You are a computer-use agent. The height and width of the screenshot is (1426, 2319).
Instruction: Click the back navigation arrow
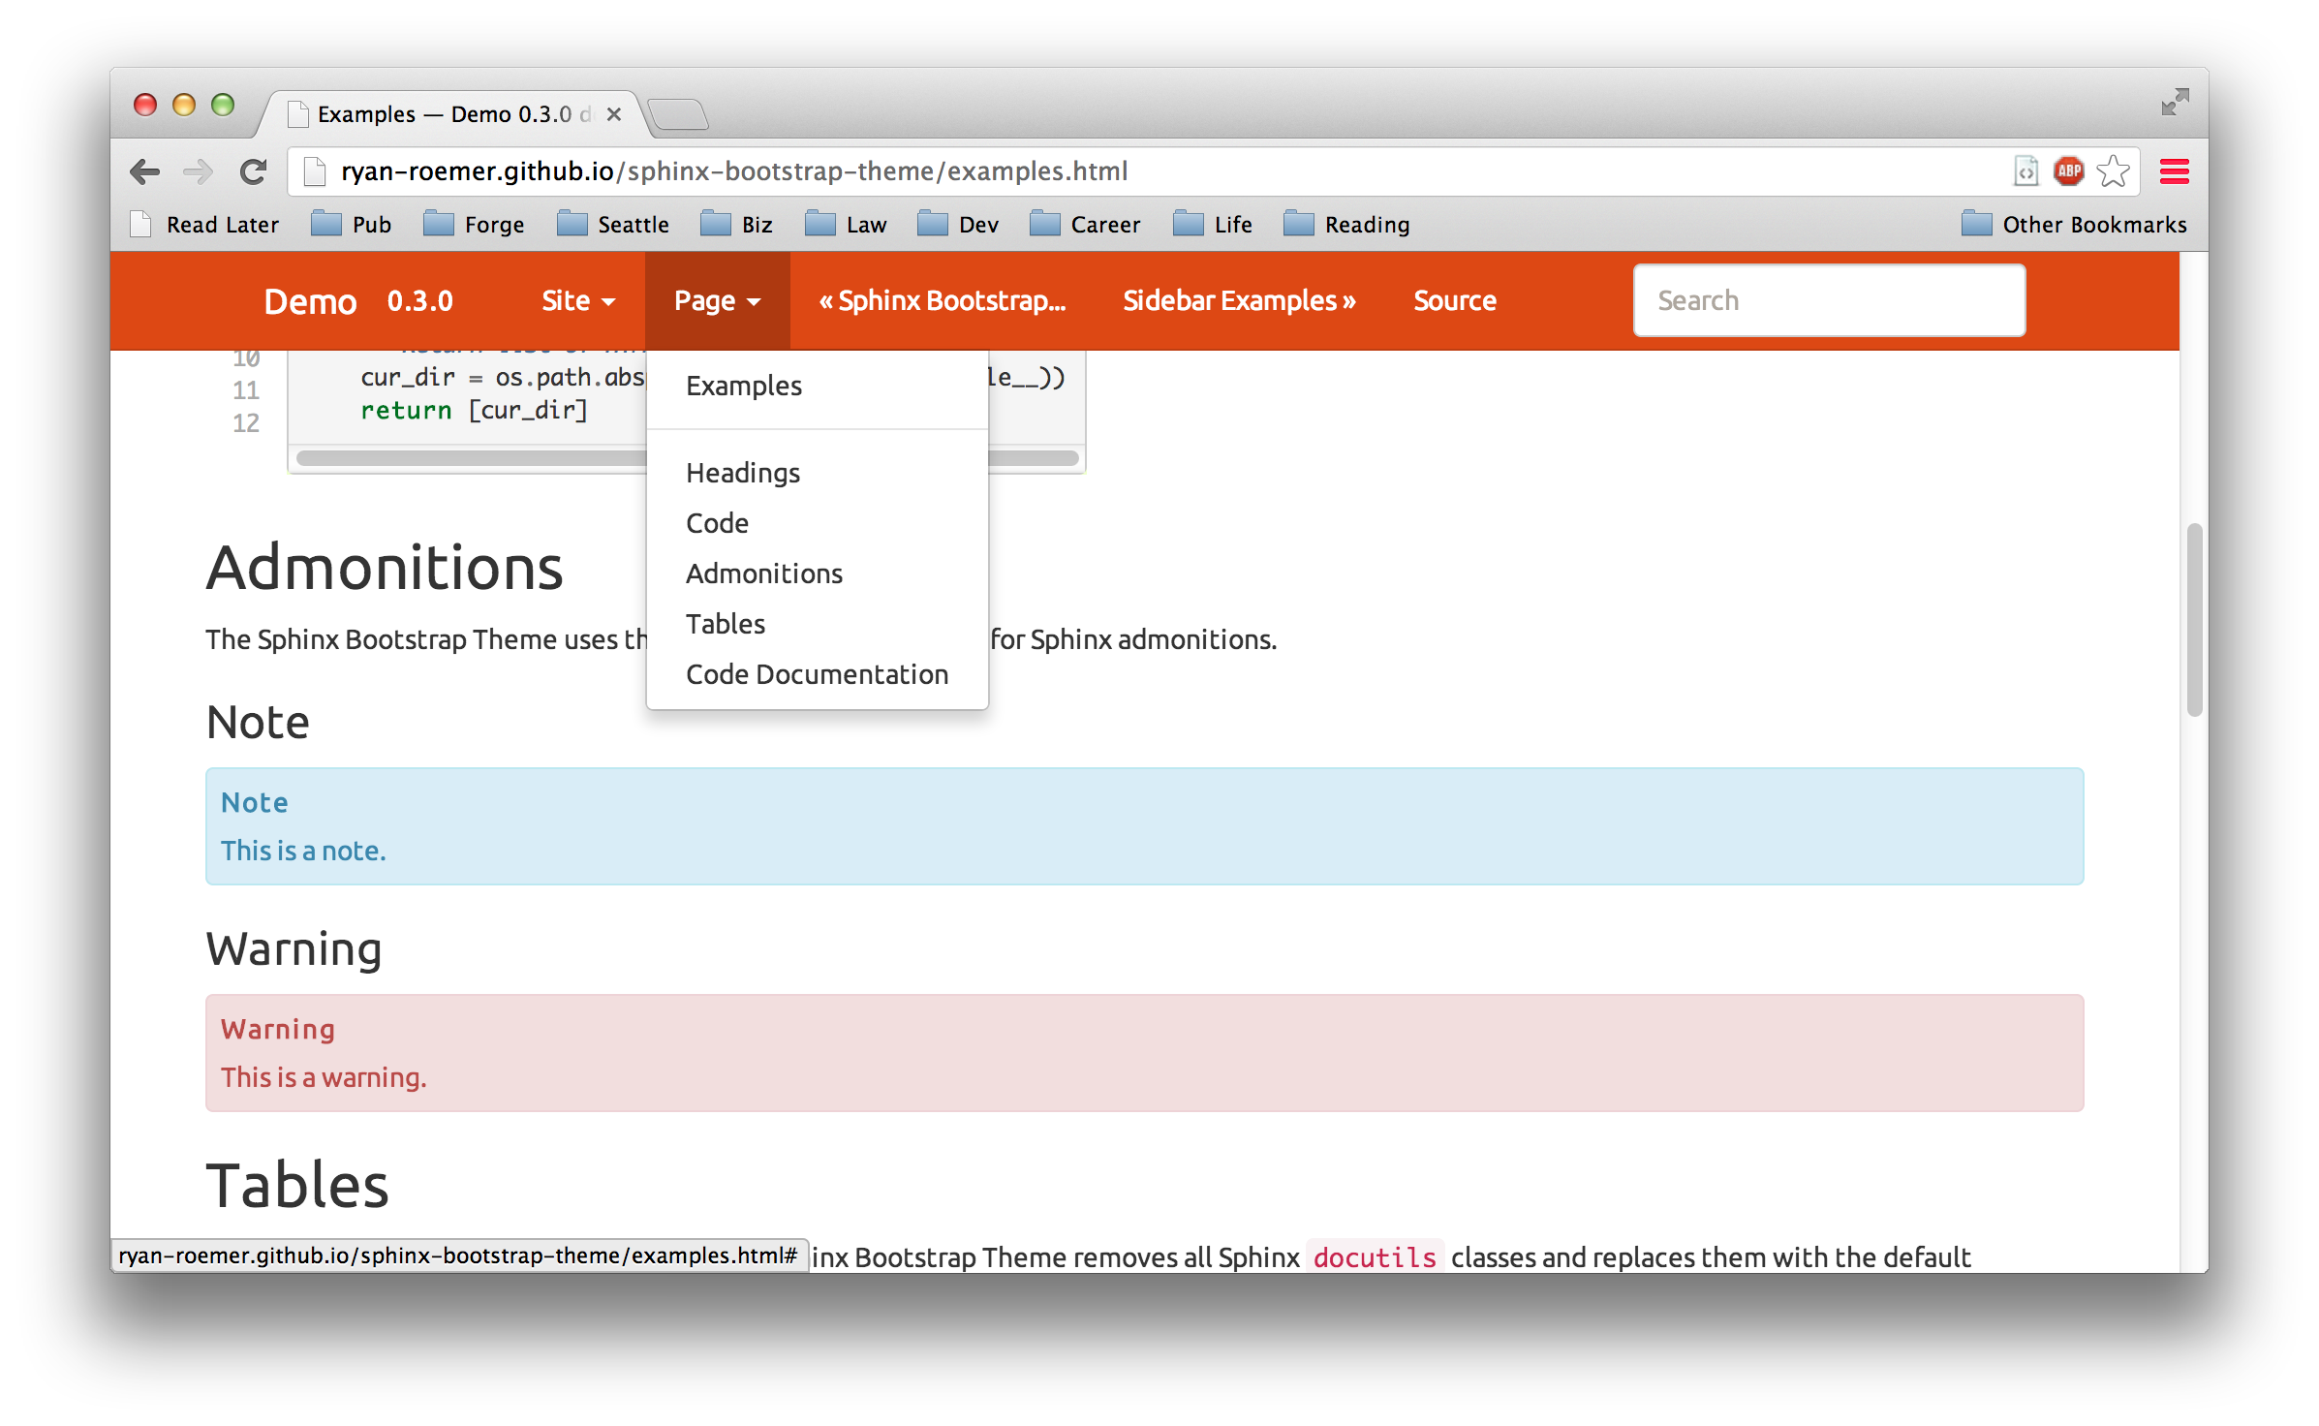coord(144,171)
